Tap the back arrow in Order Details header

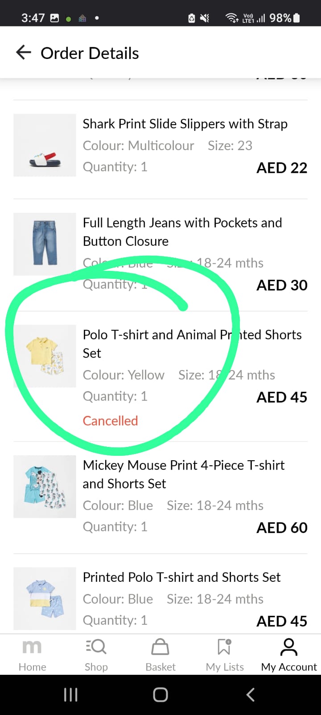pos(24,53)
